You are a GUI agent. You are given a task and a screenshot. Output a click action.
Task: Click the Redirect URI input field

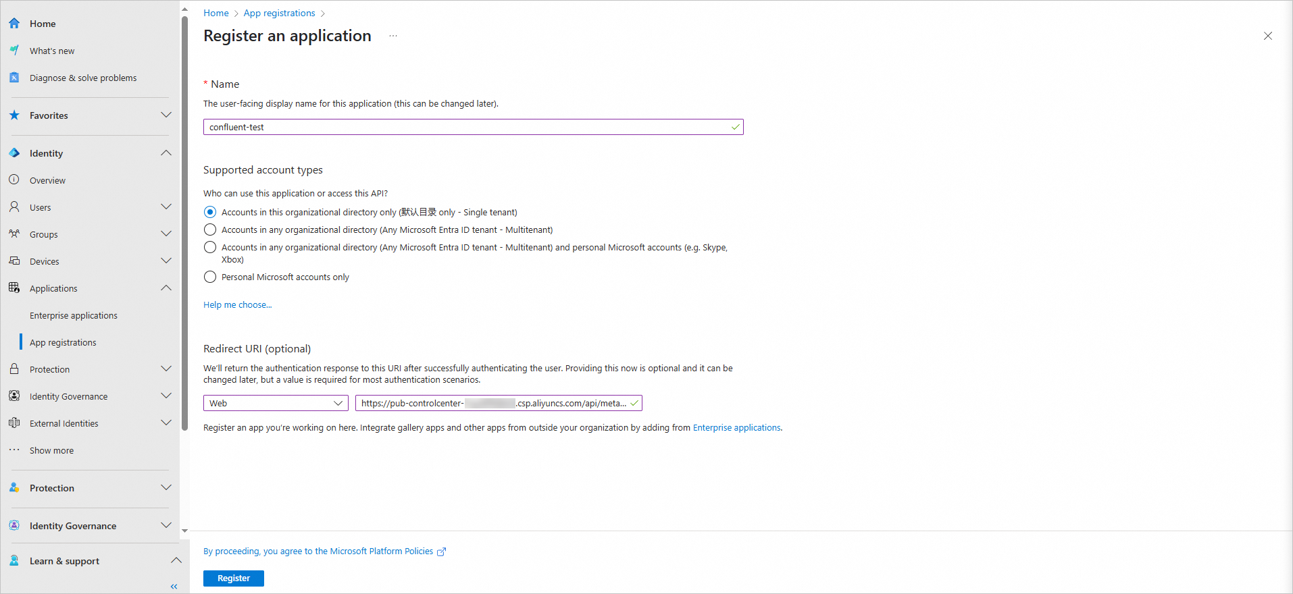[x=499, y=403]
